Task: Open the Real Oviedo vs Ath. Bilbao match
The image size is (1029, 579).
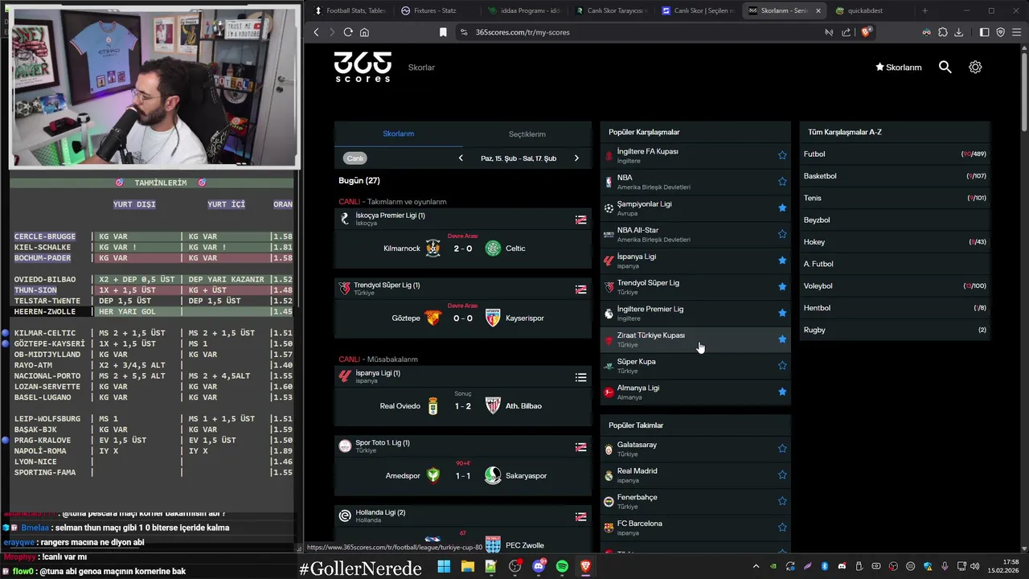Action: click(x=463, y=406)
